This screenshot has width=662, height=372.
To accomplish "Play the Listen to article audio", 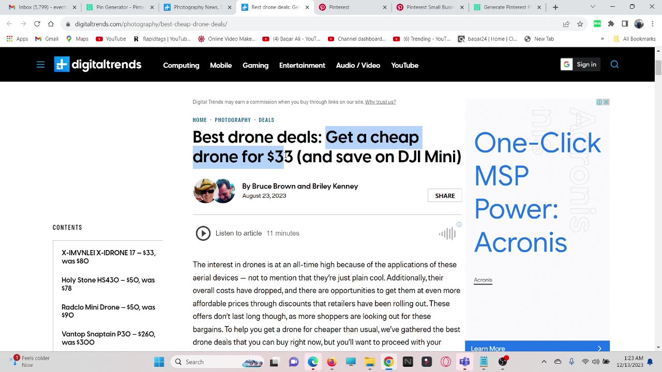I will click(x=203, y=234).
